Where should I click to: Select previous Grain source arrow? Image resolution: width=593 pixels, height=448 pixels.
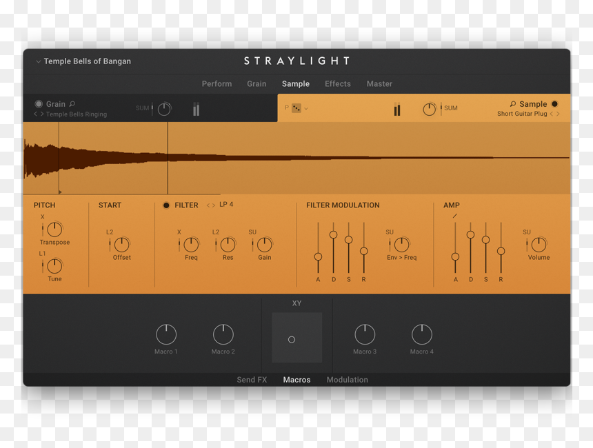point(36,114)
